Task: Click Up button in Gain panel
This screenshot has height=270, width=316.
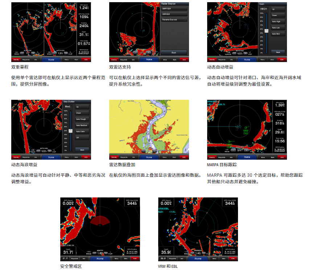Action: [278, 9]
